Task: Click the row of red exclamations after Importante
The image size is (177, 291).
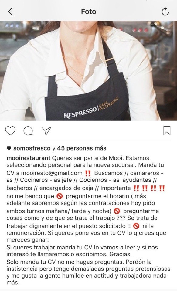Action: 149,188
